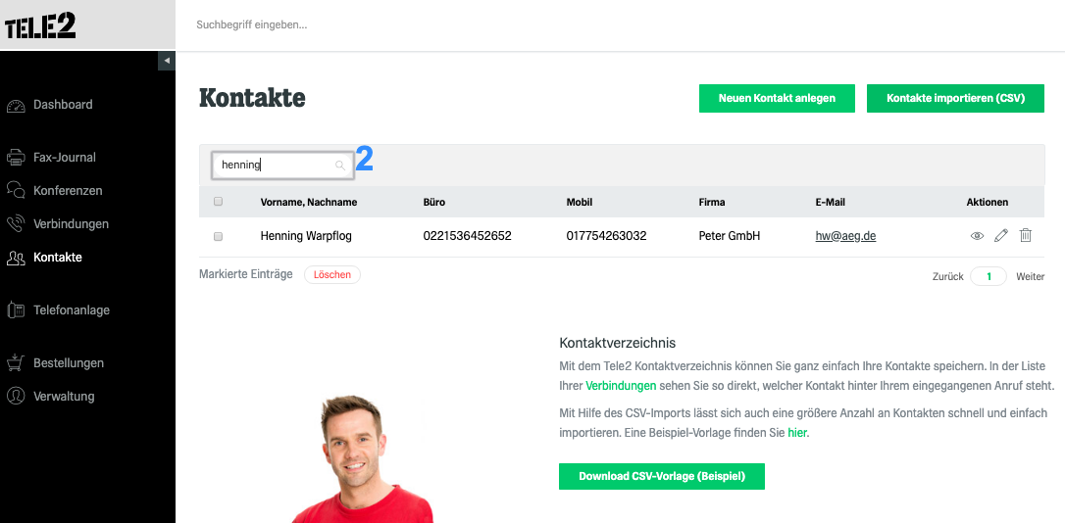
Task: Click the Firma column header
Action: [x=712, y=202]
